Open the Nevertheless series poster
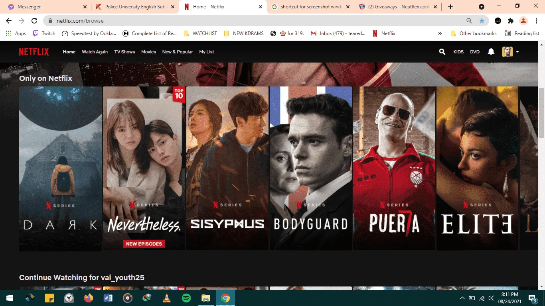This screenshot has height=306, width=545. click(x=144, y=169)
